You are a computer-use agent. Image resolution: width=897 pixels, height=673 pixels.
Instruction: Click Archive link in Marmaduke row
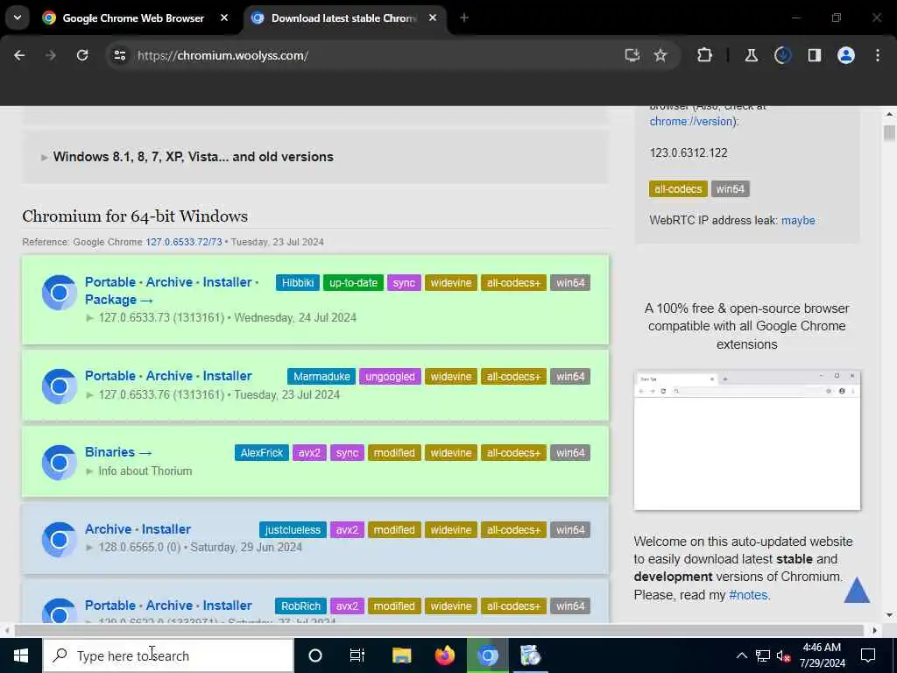[x=169, y=376]
